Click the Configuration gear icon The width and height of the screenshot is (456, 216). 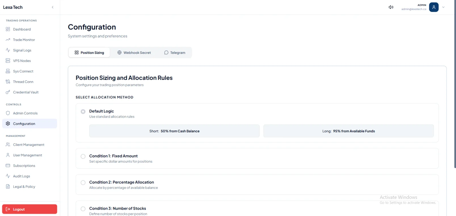[x=8, y=124]
